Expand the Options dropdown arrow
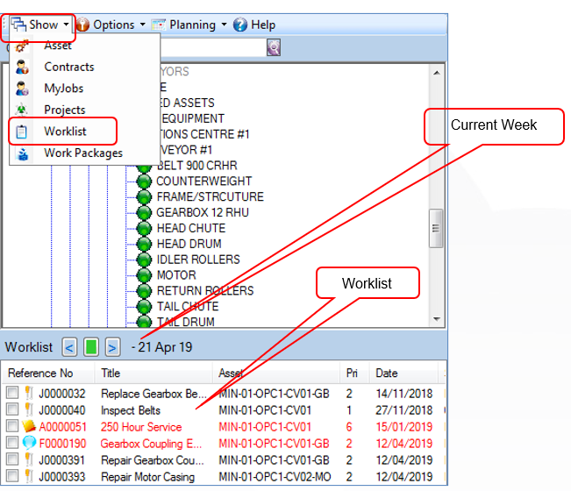Image resolution: width=571 pixels, height=491 pixels. [x=142, y=25]
